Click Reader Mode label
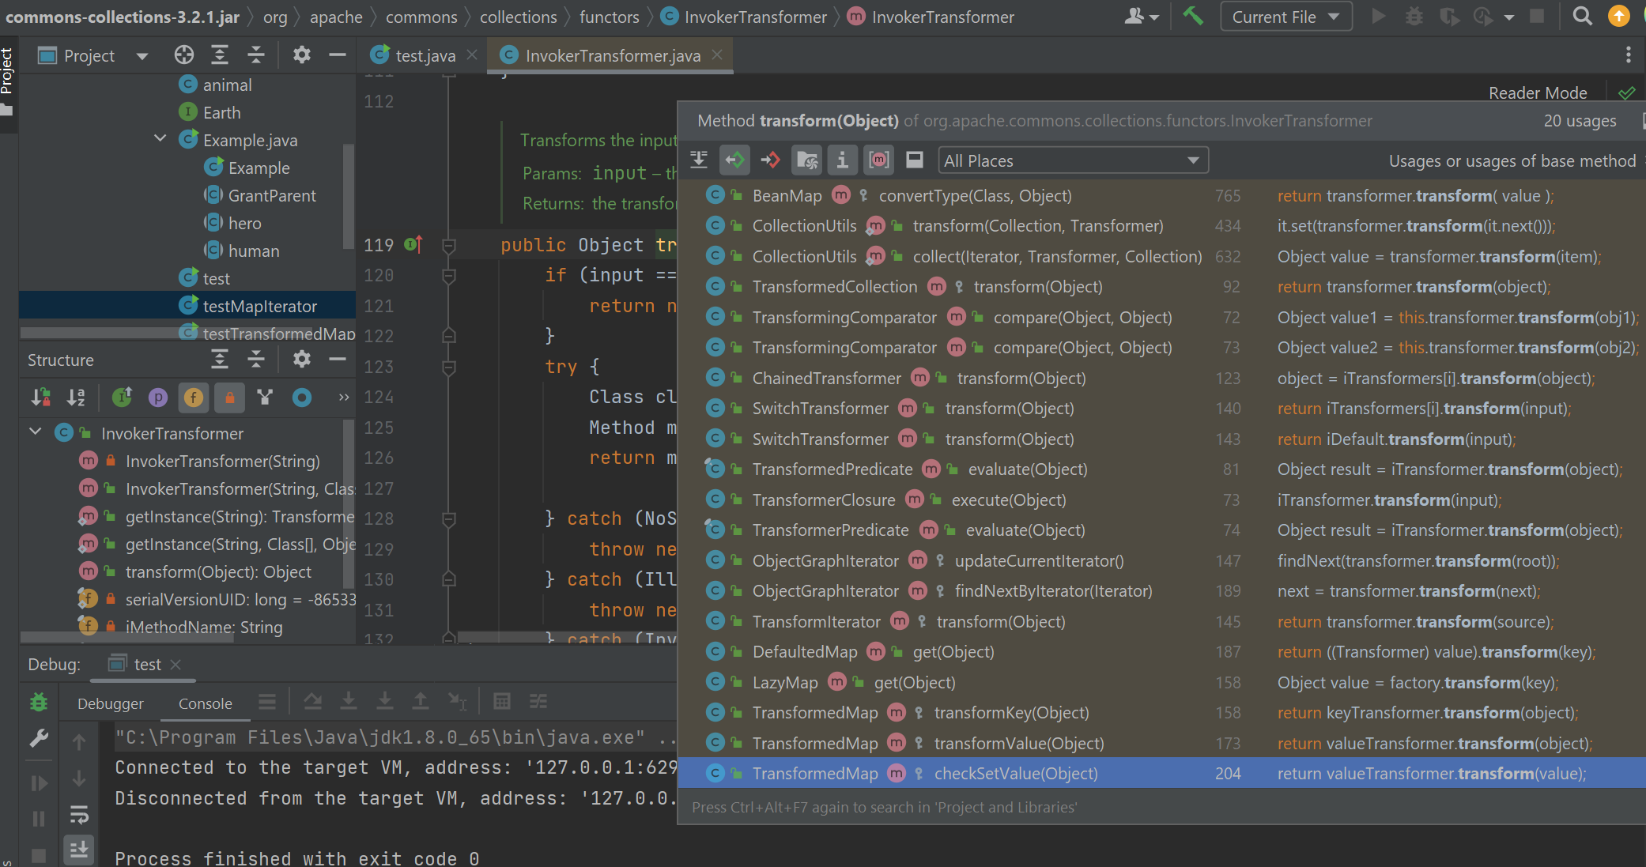This screenshot has height=867, width=1646. coord(1537,93)
